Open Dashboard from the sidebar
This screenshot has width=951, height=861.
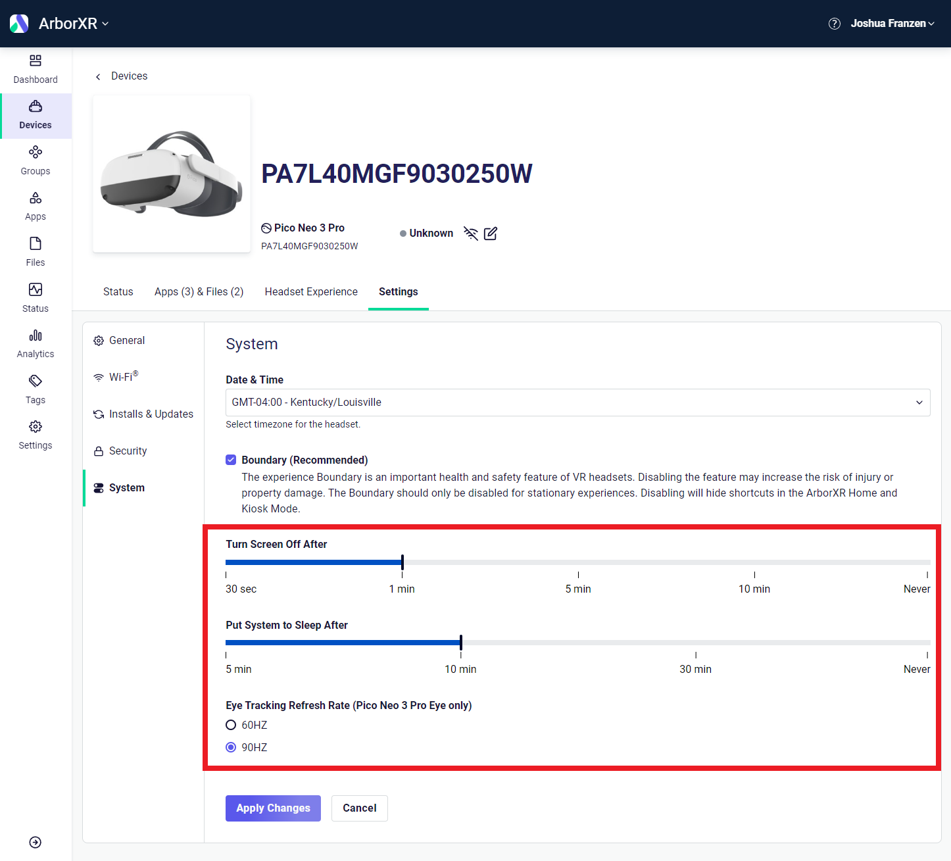point(36,70)
